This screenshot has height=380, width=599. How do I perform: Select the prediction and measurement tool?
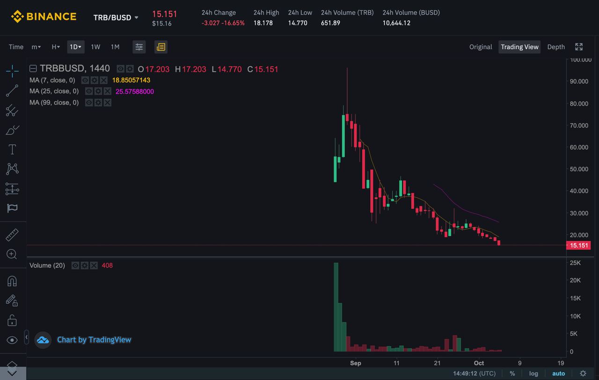(12, 189)
